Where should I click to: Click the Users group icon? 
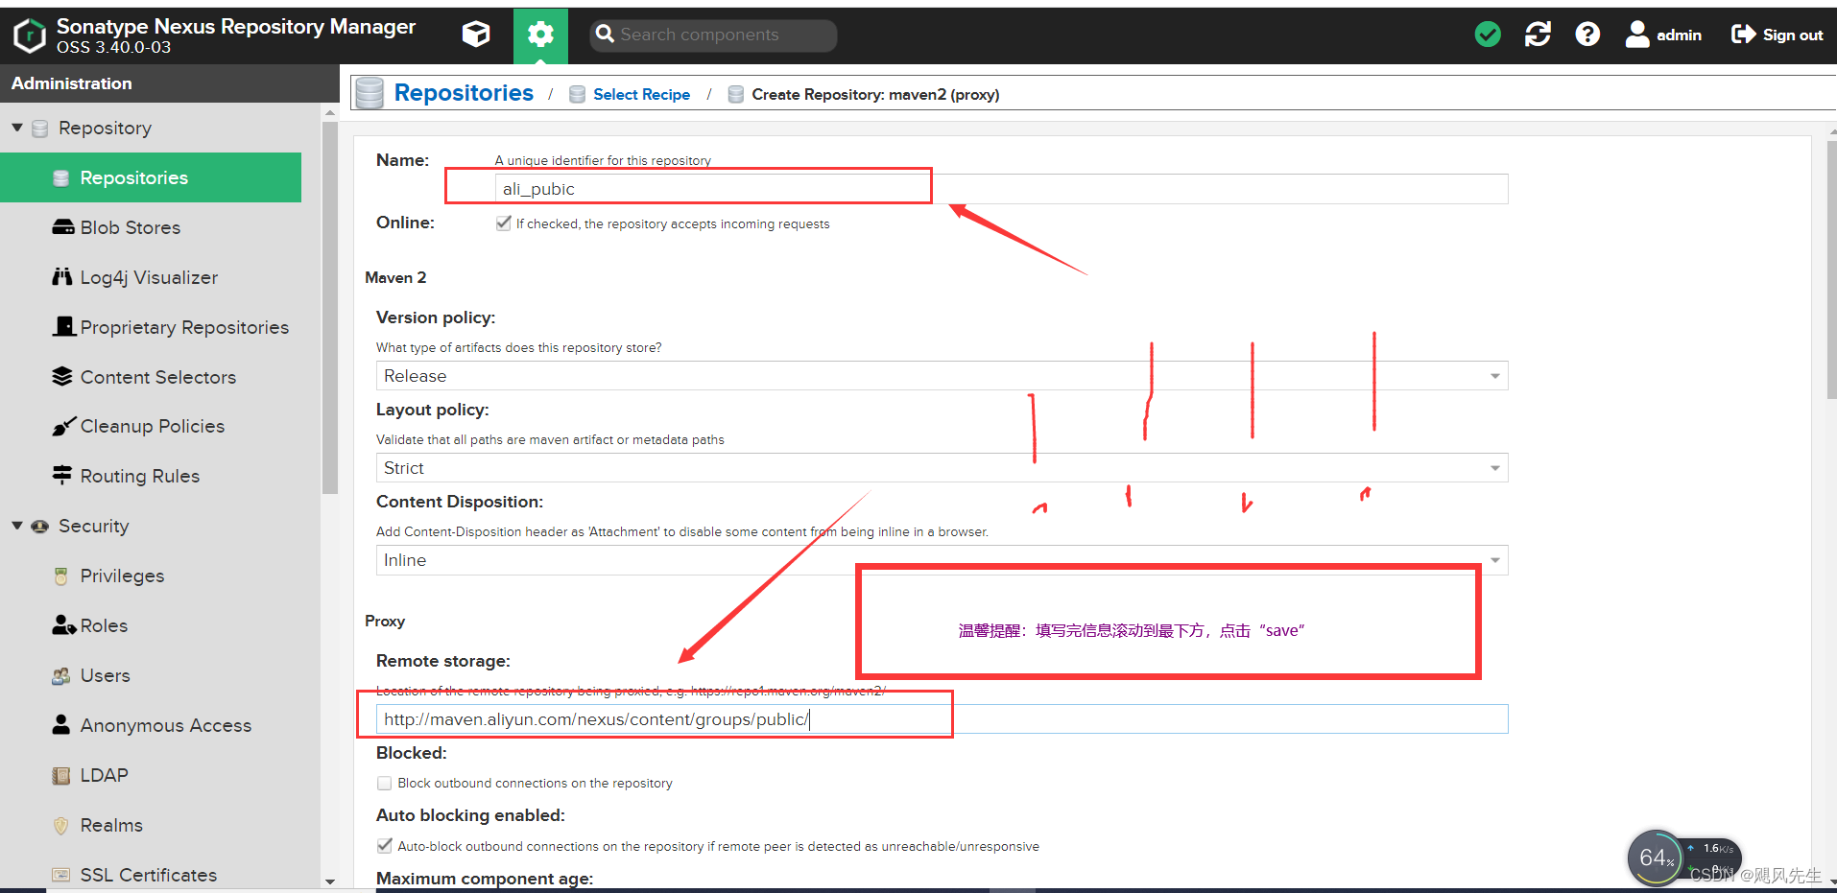tap(61, 675)
